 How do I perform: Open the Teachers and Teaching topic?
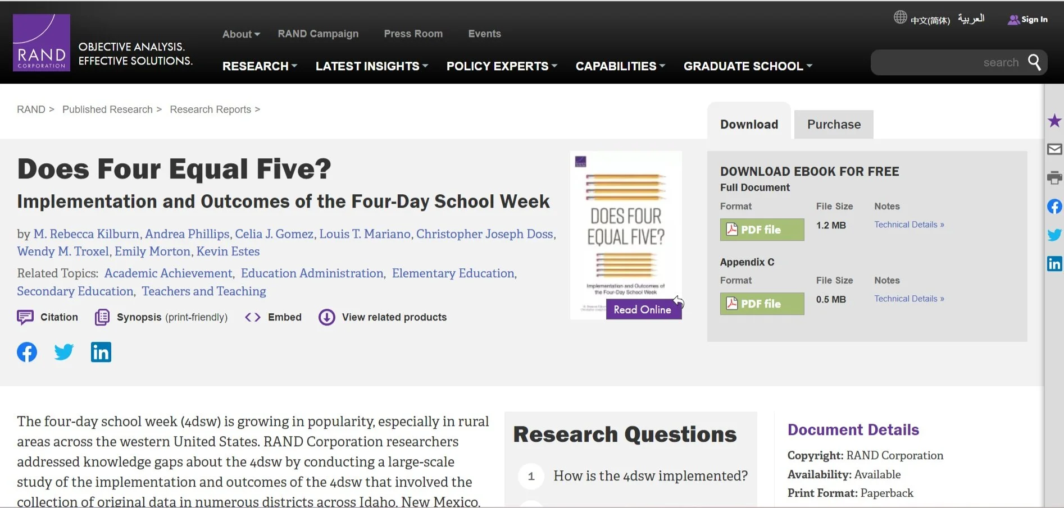[203, 291]
